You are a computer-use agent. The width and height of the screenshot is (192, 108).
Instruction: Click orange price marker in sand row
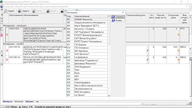pyautogui.click(x=178, y=60)
